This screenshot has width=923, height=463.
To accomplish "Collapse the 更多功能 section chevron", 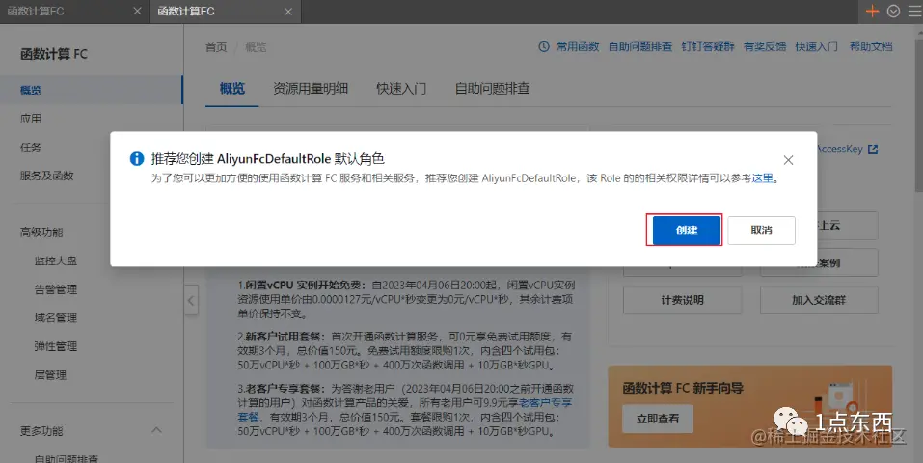I will pos(156,430).
